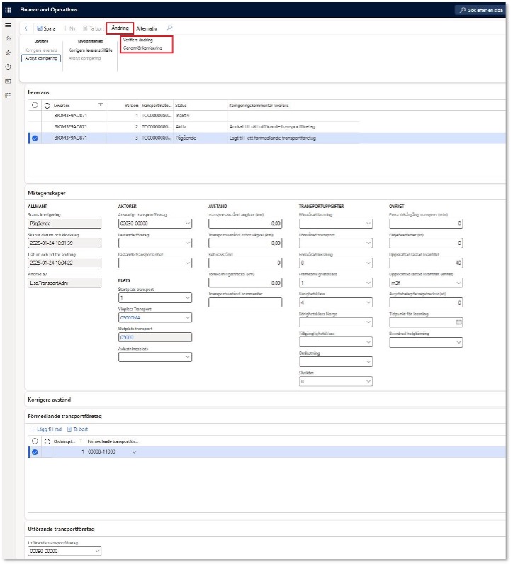Switch to the Alternativ tab
The width and height of the screenshot is (513, 565).
coord(147,28)
